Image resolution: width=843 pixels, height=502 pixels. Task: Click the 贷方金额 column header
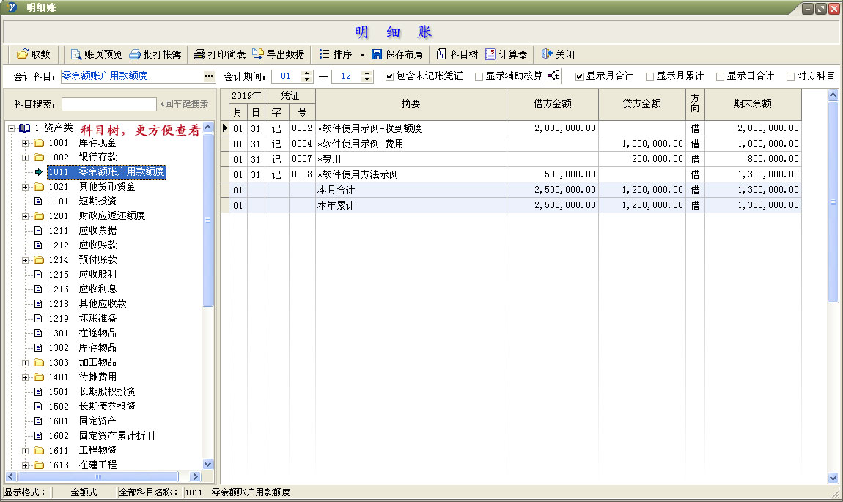[642, 104]
